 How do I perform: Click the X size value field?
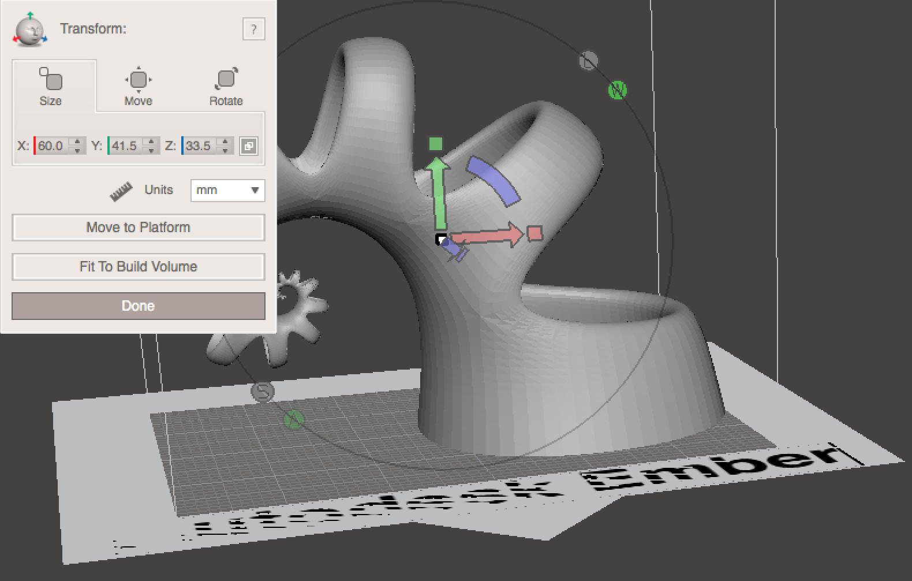point(52,146)
